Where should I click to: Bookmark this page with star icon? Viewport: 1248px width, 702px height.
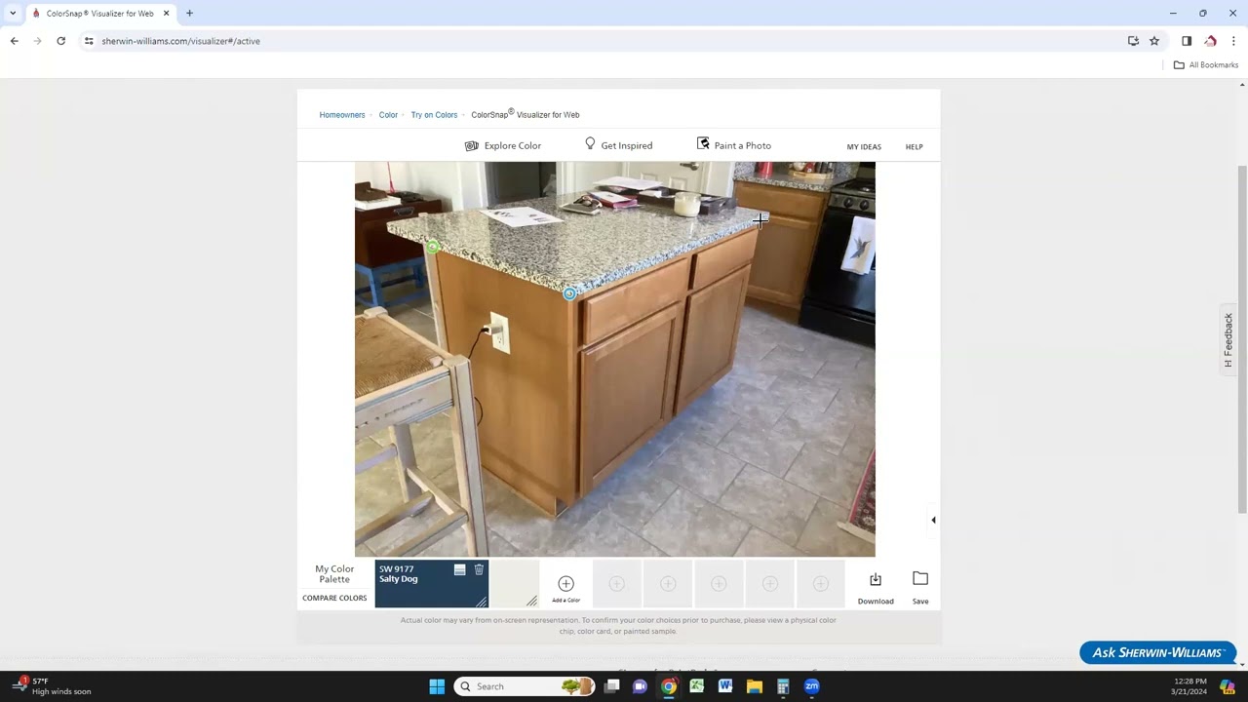[1154, 41]
